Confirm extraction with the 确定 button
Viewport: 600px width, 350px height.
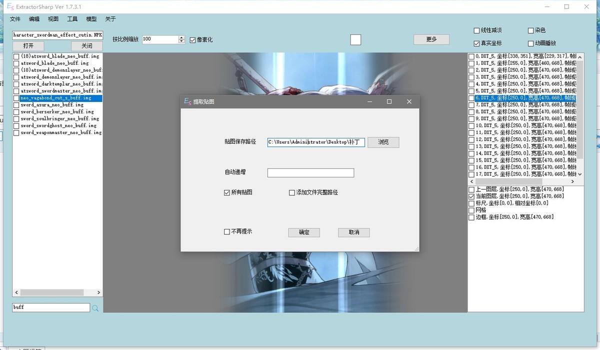(x=303, y=232)
